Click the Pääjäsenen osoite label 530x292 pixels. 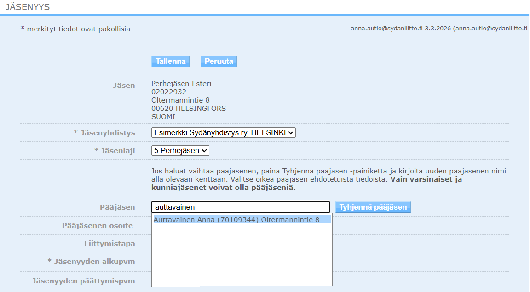coord(98,226)
